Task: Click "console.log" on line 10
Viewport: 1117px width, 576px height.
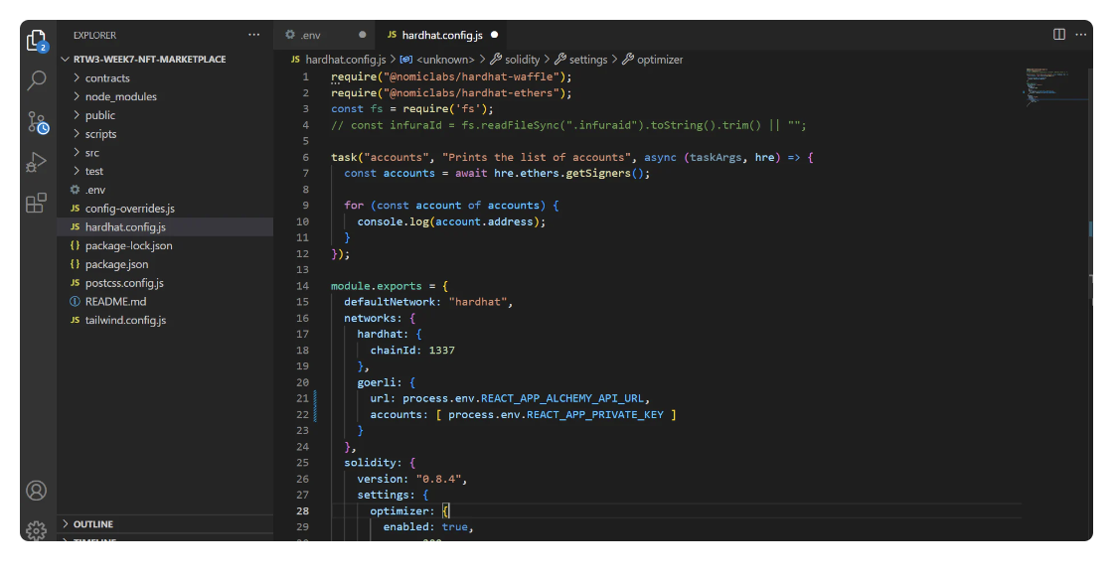Action: pos(394,221)
